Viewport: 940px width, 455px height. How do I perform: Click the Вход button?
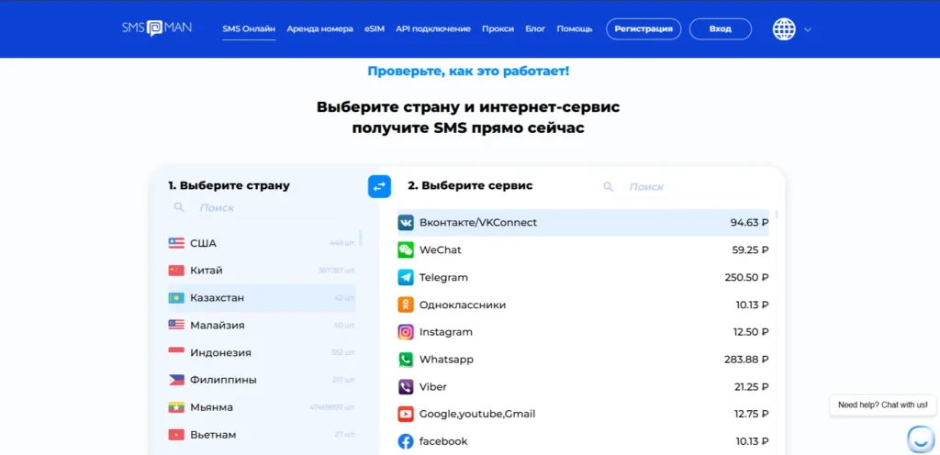pos(720,28)
